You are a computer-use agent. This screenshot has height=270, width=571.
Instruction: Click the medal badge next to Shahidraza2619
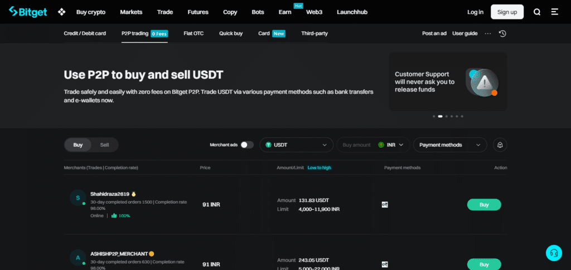click(x=134, y=194)
